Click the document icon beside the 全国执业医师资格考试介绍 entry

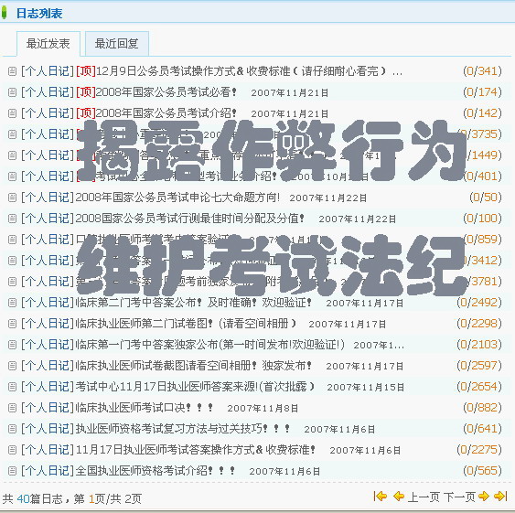point(12,471)
